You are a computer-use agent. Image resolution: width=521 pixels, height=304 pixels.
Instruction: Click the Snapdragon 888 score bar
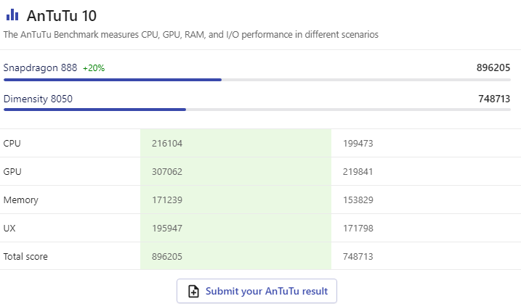(x=113, y=79)
